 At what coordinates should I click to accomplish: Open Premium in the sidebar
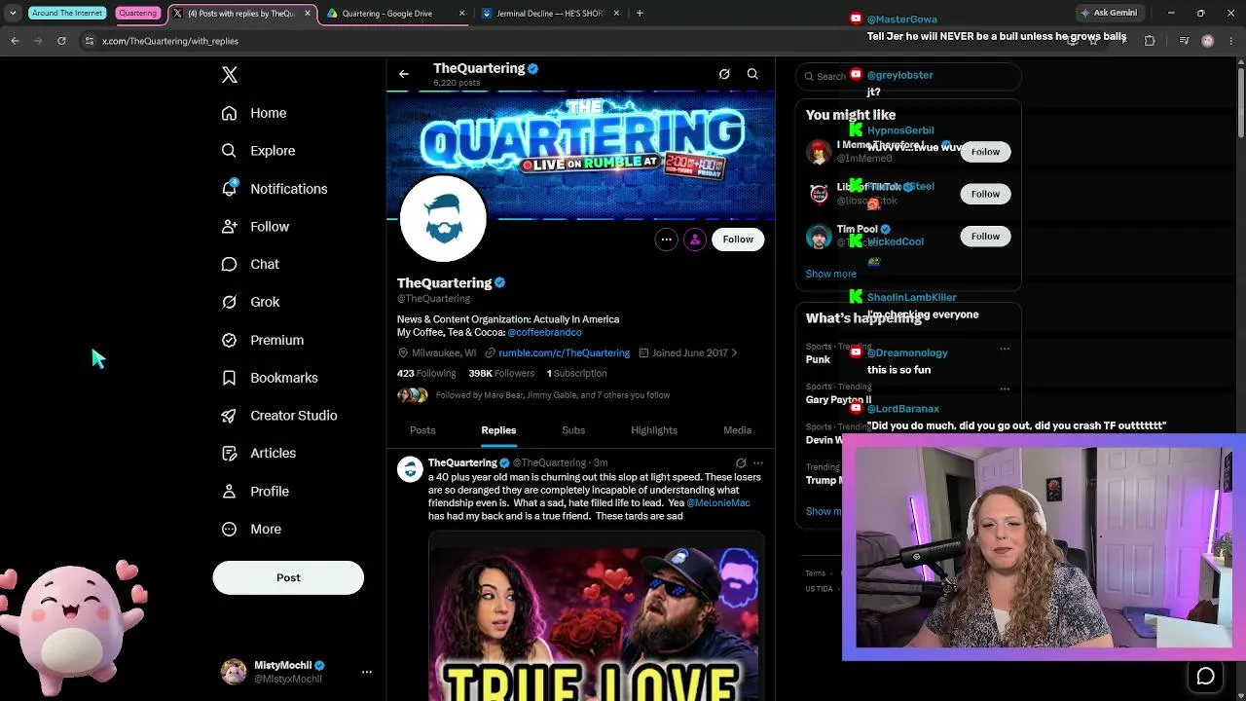(263, 340)
